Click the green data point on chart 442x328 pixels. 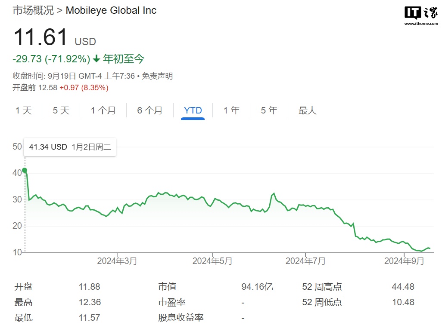(x=25, y=170)
